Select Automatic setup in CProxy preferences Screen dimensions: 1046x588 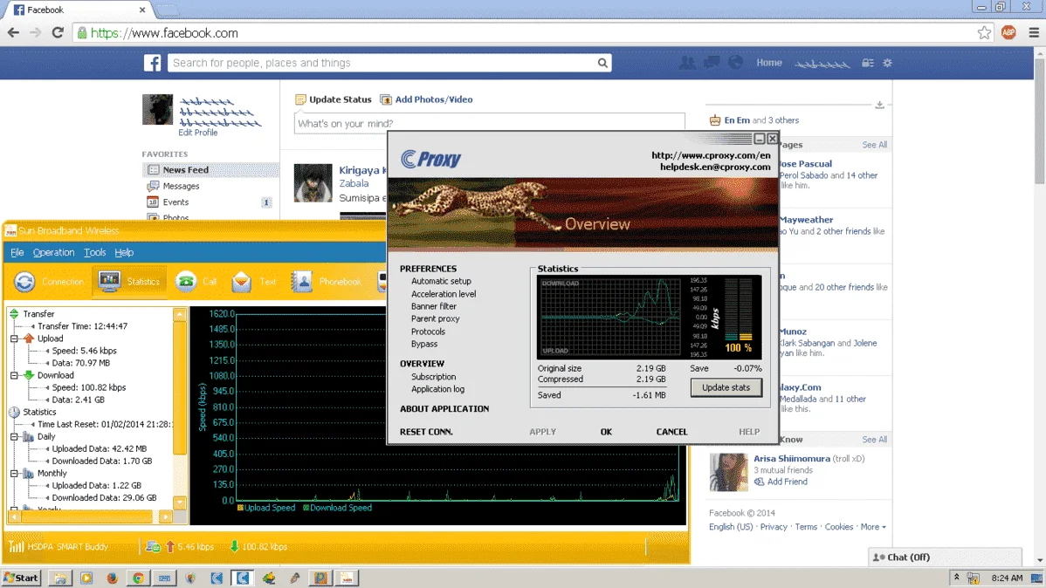tap(441, 281)
